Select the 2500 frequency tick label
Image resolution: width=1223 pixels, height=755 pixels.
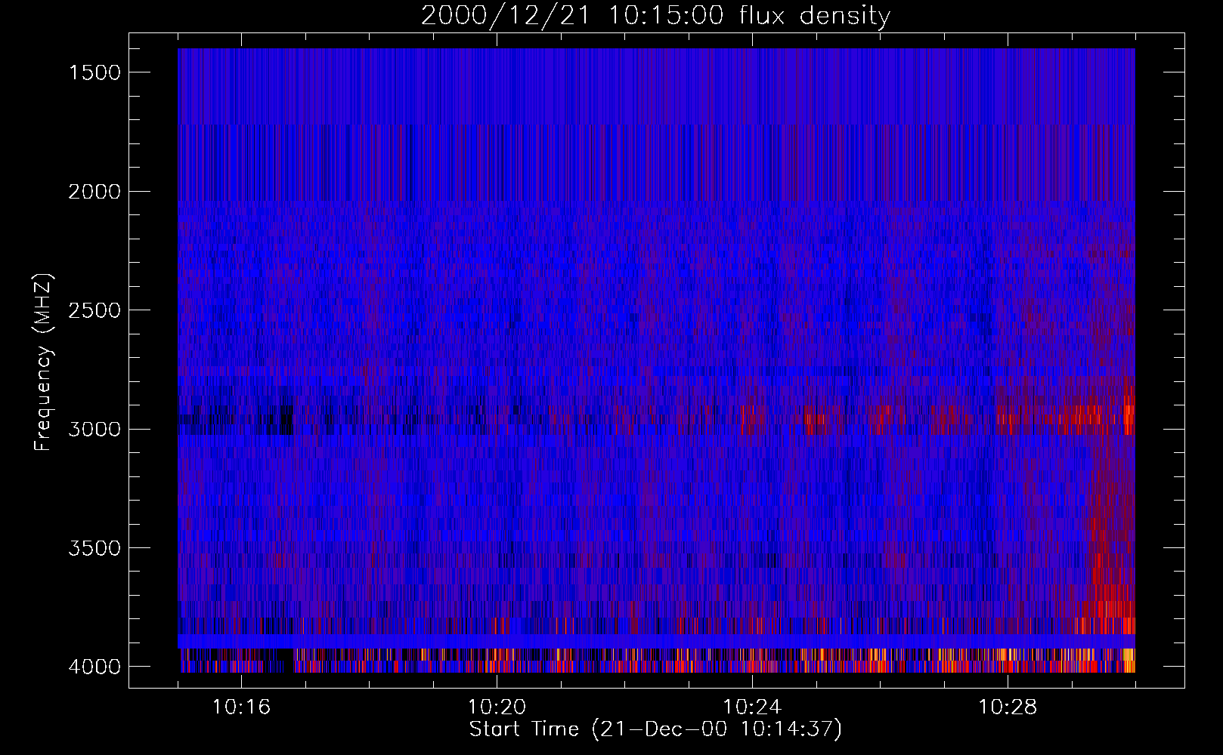coord(94,310)
